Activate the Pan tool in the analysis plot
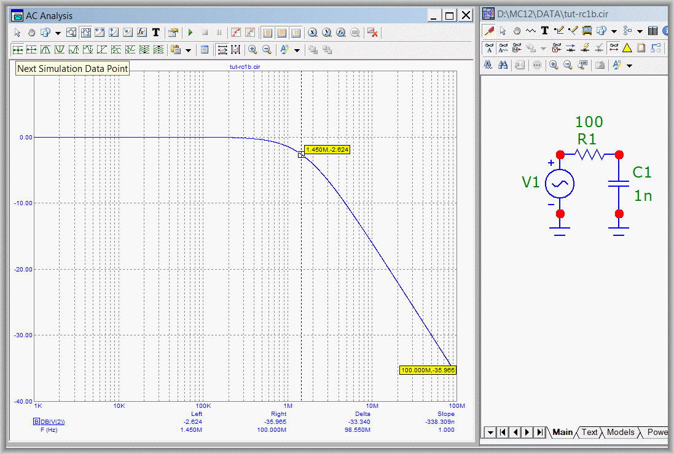This screenshot has height=454, width=674. [31, 32]
